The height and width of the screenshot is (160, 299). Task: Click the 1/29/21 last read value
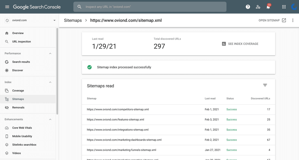point(104,46)
